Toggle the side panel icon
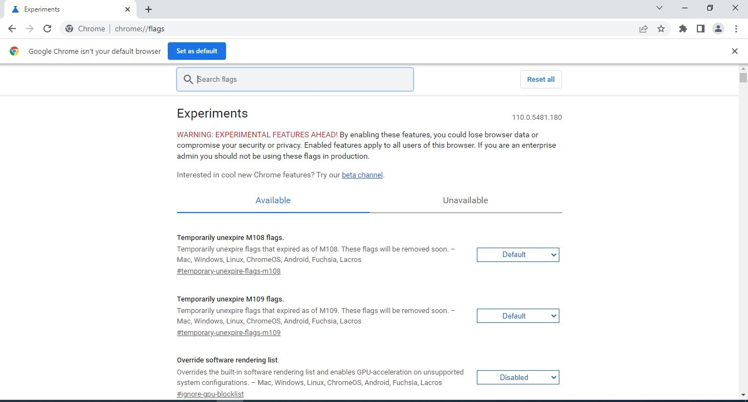The image size is (748, 402). (x=700, y=29)
